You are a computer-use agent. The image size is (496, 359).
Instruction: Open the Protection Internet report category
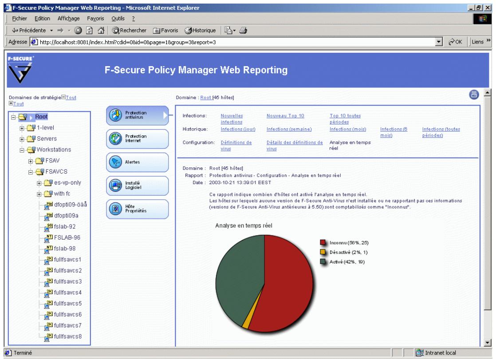point(137,139)
